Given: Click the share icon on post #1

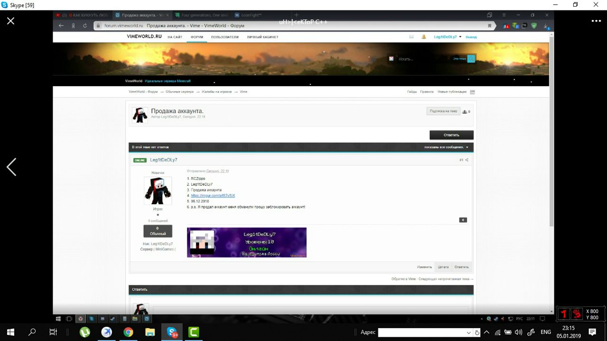Looking at the screenshot, I should pos(467,160).
